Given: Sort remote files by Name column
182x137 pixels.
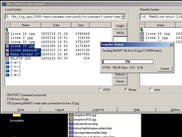Looking at the screenshot, I should tap(160, 25).
